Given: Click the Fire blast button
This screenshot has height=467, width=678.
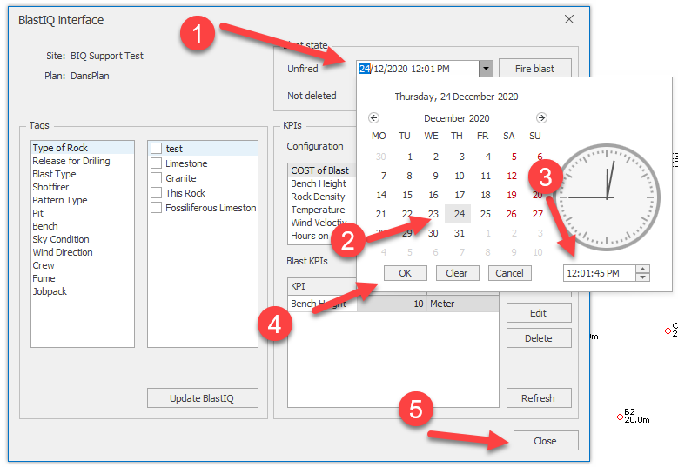Looking at the screenshot, I should point(535,68).
